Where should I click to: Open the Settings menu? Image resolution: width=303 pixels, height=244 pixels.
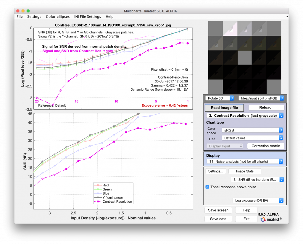point(34,17)
